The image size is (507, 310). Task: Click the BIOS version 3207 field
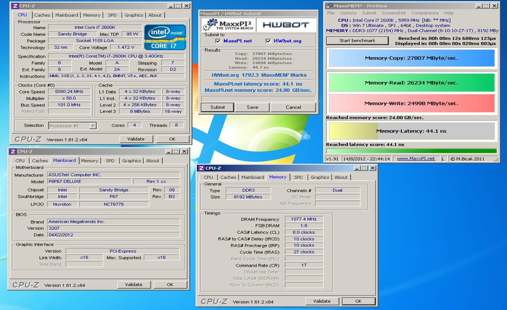point(113,228)
